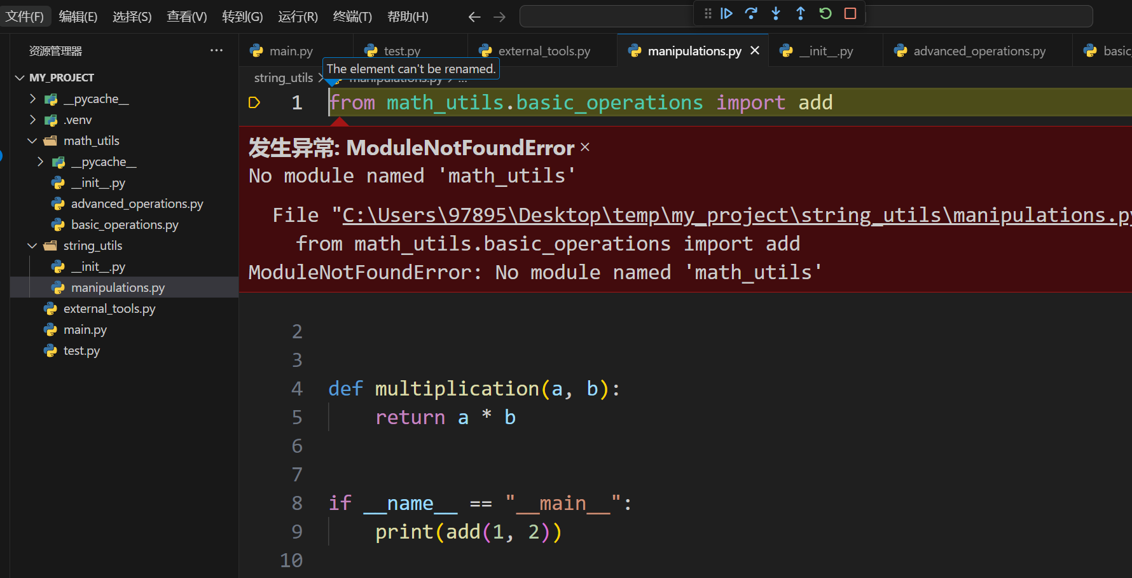Open the 编辑(E) menu
The image size is (1132, 578).
(78, 17)
